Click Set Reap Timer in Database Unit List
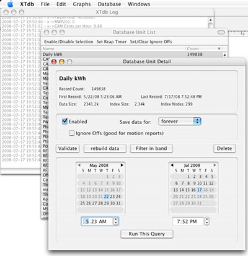 112,42
